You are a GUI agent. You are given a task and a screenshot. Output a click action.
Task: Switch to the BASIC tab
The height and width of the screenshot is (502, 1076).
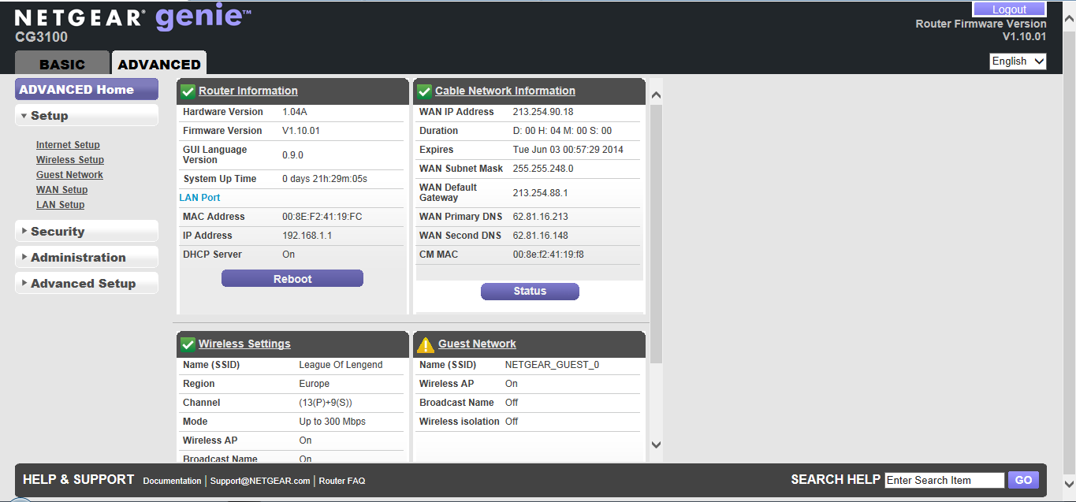[62, 64]
